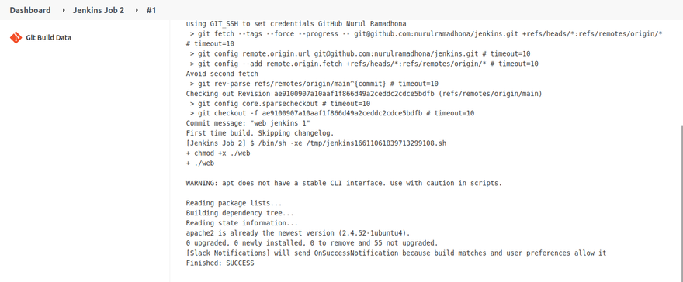Expand the arrow after Dashboard breadcrumb
Screen dimensions: 683x282
[x=62, y=10]
